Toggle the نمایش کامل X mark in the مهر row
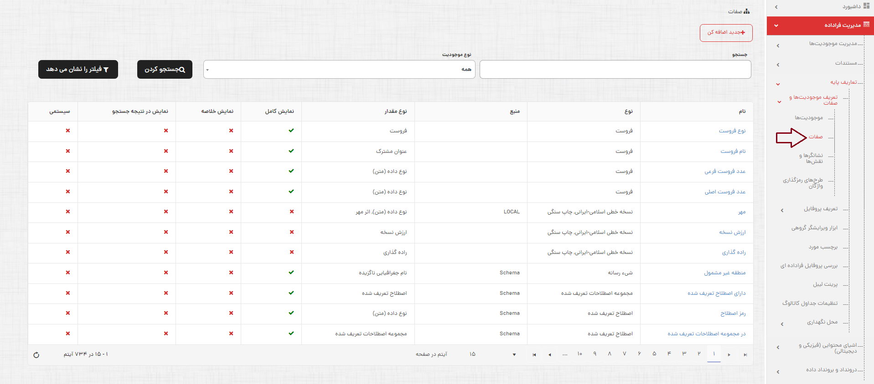The height and width of the screenshot is (384, 874). (x=292, y=212)
